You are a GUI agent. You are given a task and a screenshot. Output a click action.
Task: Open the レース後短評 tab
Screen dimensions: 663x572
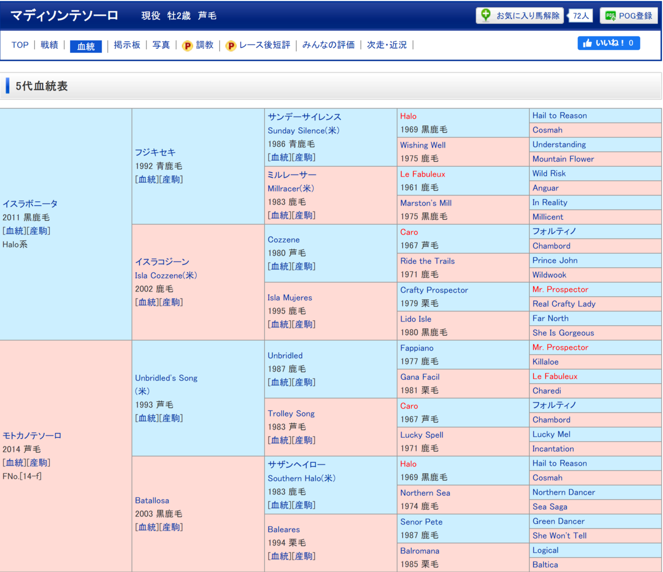pyautogui.click(x=265, y=45)
